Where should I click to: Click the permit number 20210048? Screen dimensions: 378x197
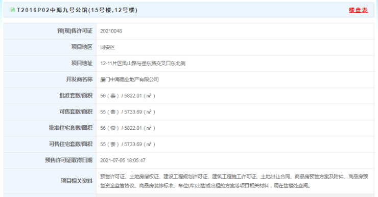tap(111, 31)
